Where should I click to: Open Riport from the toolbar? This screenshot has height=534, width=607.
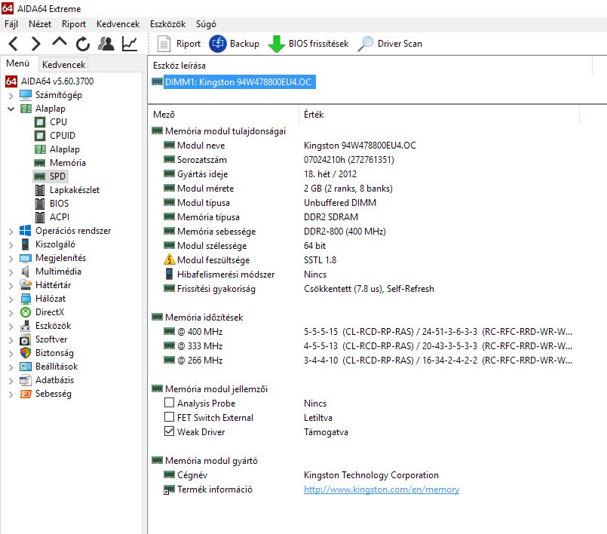[x=179, y=44]
